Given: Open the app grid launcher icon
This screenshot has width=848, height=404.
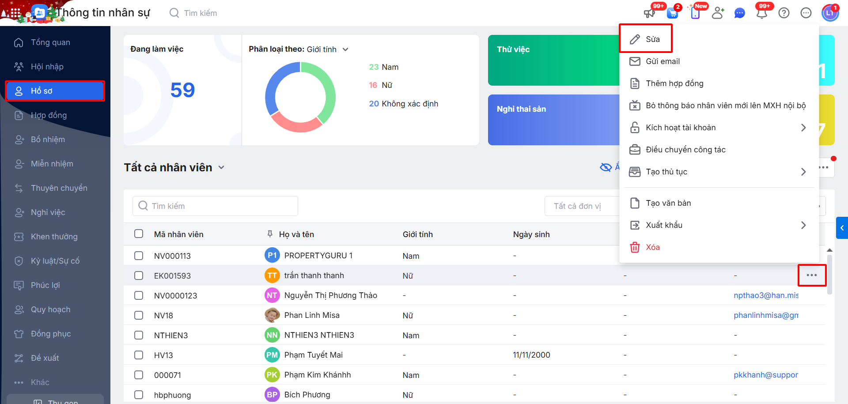Looking at the screenshot, I should (x=15, y=13).
